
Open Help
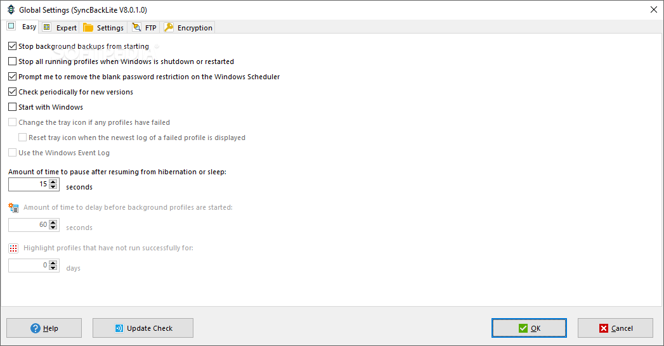[x=44, y=328]
